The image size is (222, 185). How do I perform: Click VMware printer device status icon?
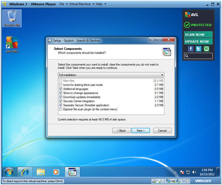(x=173, y=181)
